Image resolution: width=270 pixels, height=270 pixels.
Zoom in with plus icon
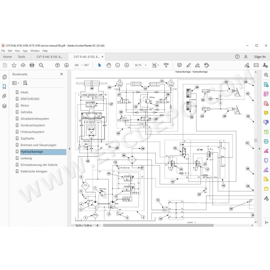tap(127, 65)
